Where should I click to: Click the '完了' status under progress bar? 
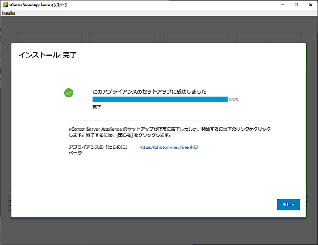(x=97, y=107)
